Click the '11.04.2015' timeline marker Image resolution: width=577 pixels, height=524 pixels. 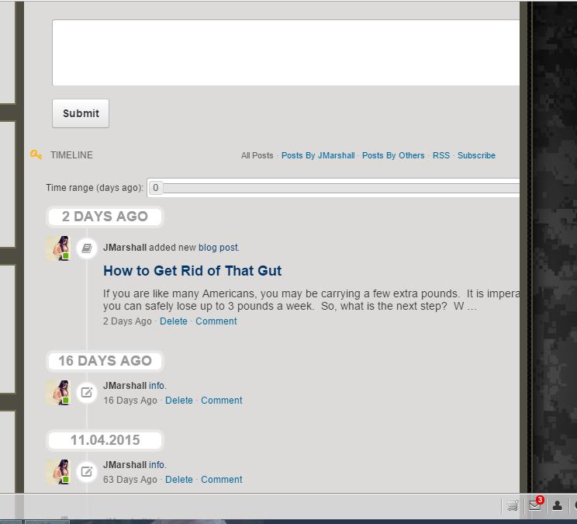[105, 440]
